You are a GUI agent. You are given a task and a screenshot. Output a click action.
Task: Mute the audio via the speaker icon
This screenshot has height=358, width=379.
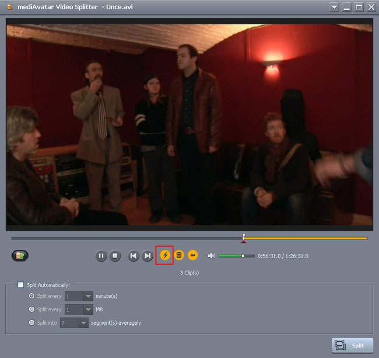[x=211, y=256]
